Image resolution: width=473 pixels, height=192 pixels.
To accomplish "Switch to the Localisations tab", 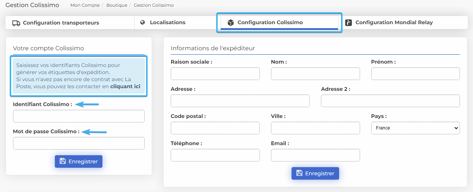I will point(167,23).
